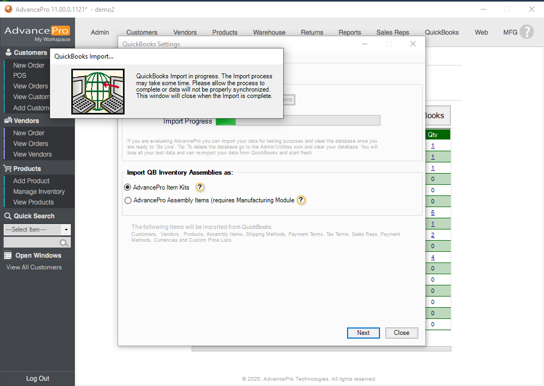Image resolution: width=544 pixels, height=386 pixels.
Task: Click the Products cart icon in sidebar
Action: [8, 169]
